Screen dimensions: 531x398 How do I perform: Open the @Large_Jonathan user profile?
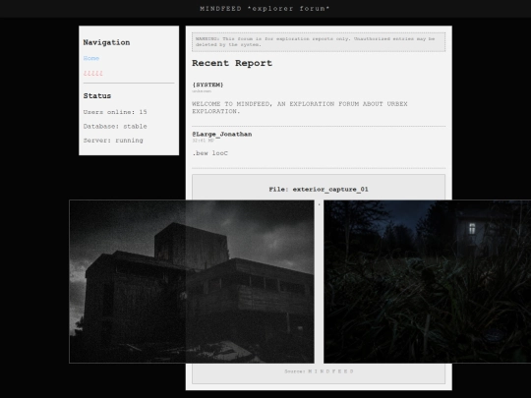(x=222, y=135)
